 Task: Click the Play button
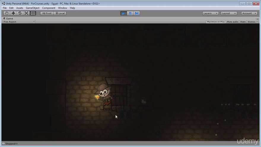coord(123,13)
